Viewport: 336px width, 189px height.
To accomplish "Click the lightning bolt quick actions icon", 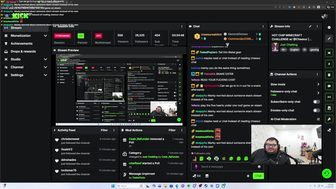I will [x=329, y=64].
